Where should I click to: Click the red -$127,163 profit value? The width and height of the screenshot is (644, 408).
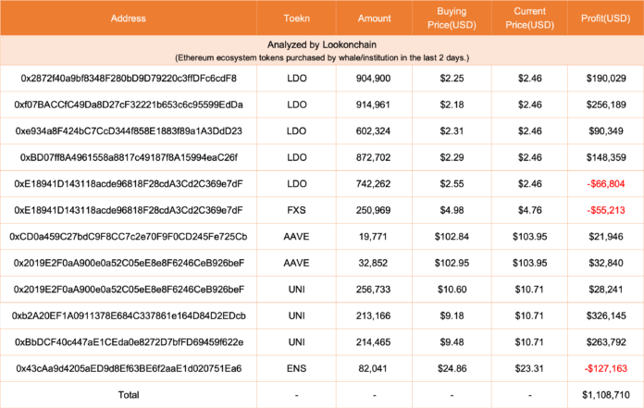click(x=606, y=368)
